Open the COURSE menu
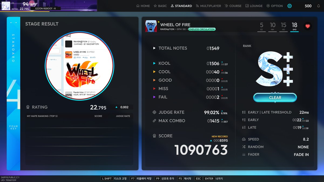Viewport: 324px width, 182px height. [233, 6]
